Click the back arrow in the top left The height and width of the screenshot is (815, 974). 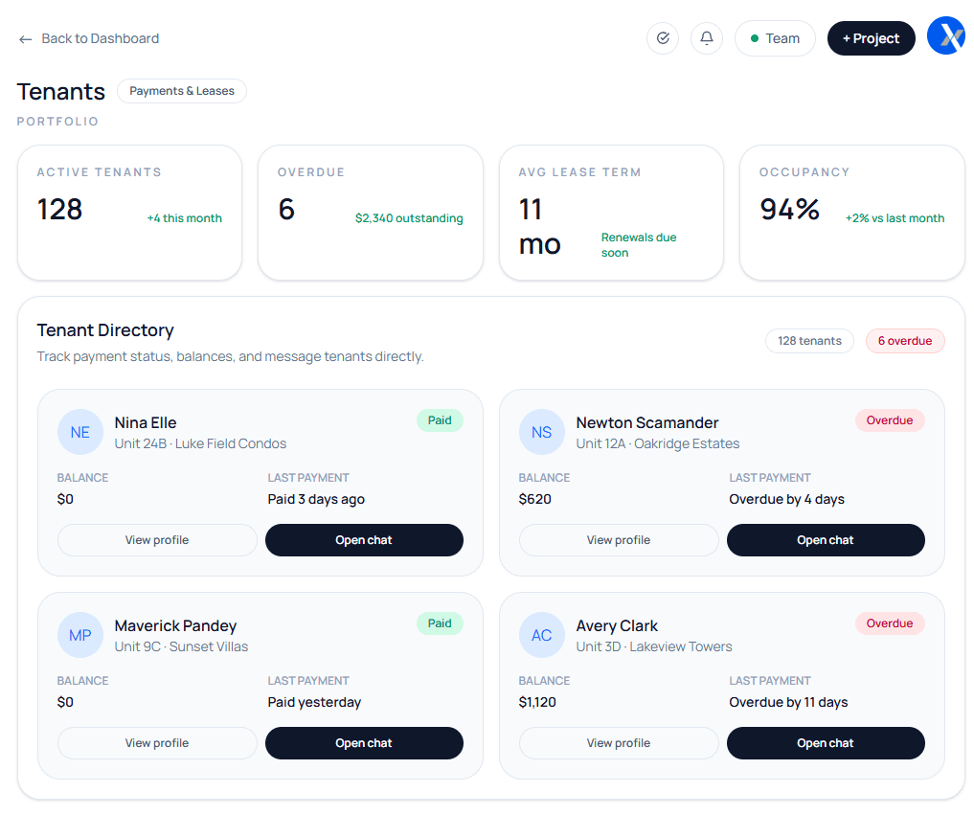pos(25,38)
